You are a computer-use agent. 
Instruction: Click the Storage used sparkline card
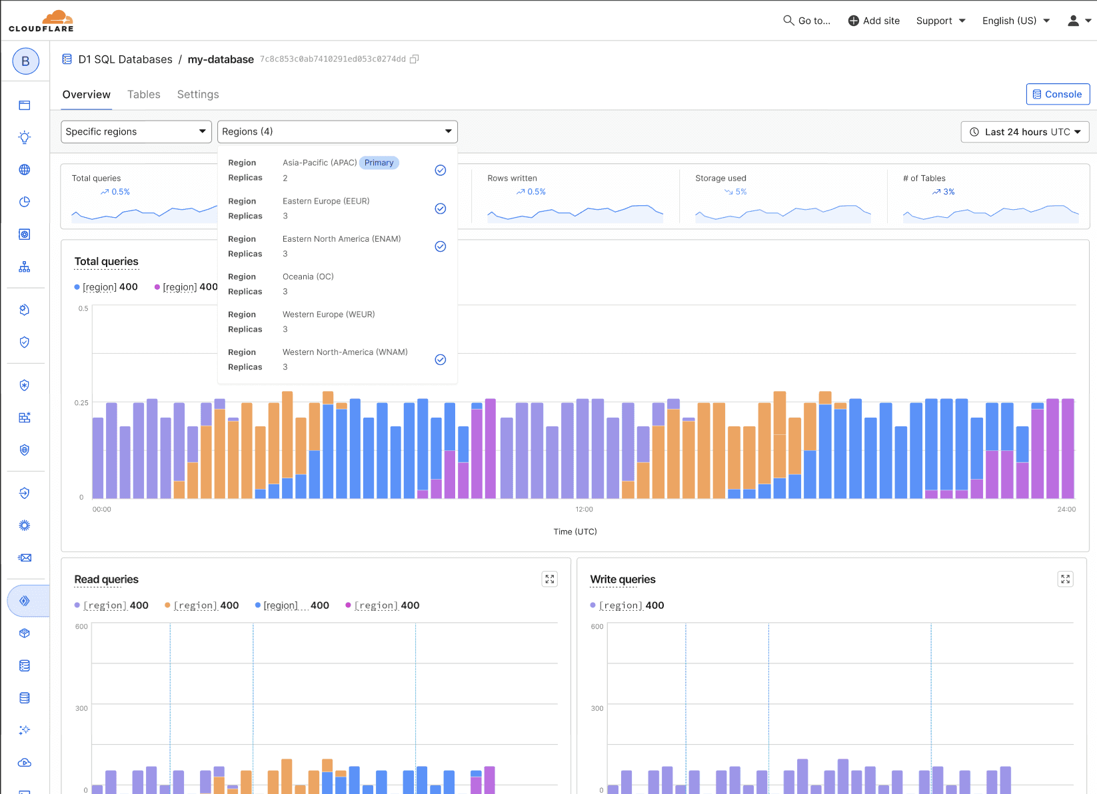coord(783,198)
